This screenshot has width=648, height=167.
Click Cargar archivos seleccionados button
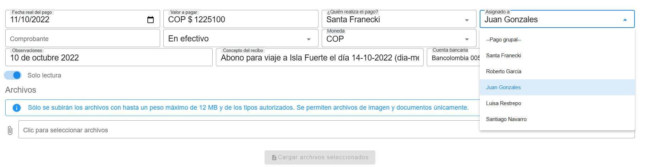(x=320, y=157)
